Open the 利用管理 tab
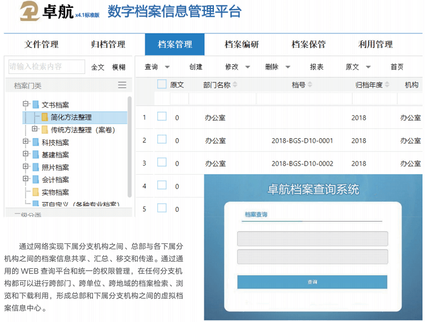 375,44
